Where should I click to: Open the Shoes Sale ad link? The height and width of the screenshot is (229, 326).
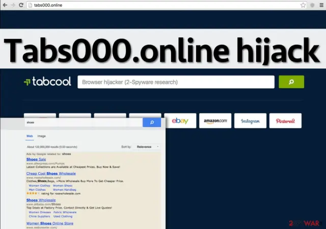point(36,159)
